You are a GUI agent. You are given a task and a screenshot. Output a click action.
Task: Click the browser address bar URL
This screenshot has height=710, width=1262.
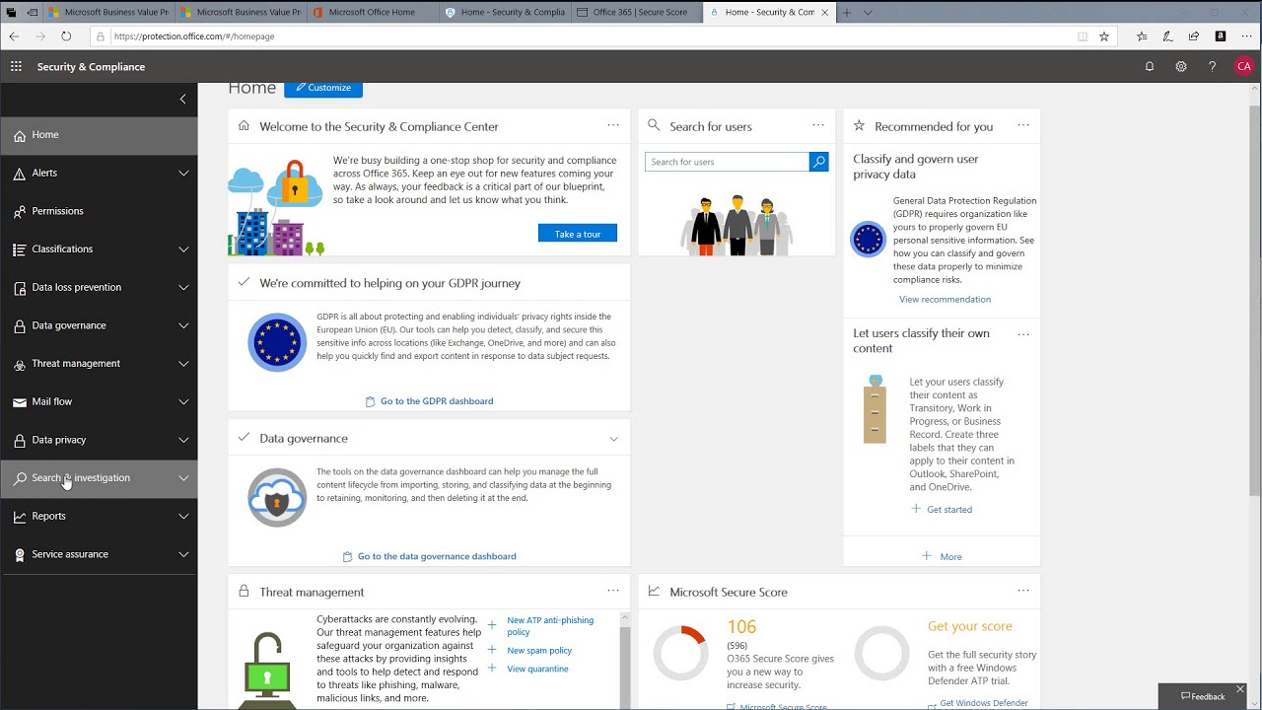(x=194, y=36)
